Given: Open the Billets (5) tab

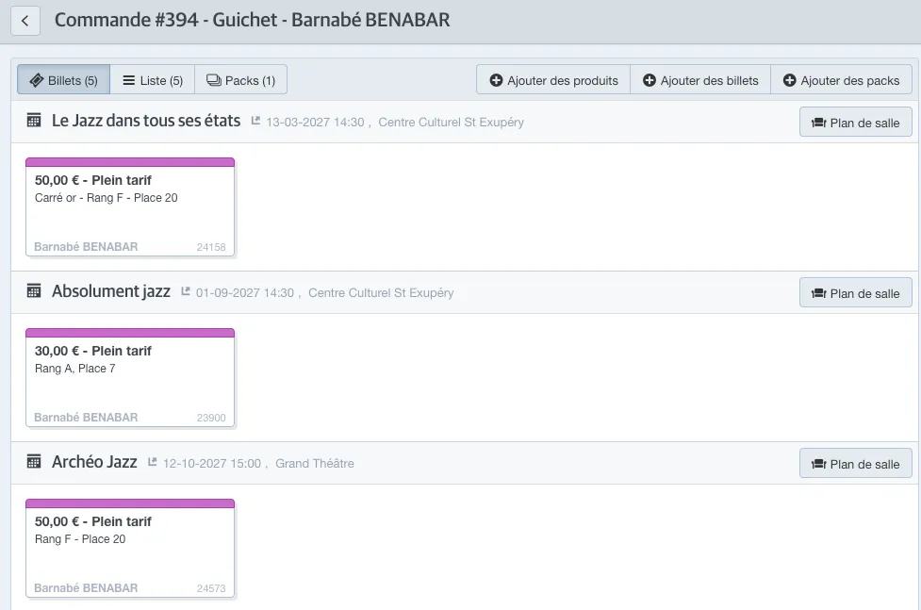Looking at the screenshot, I should 63,80.
